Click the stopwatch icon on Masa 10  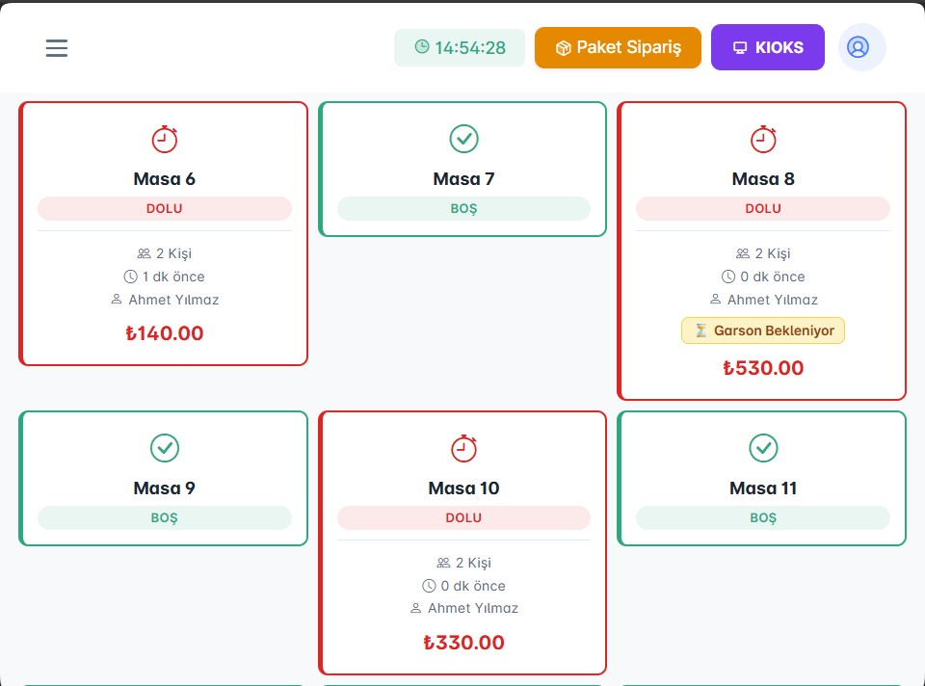click(463, 448)
